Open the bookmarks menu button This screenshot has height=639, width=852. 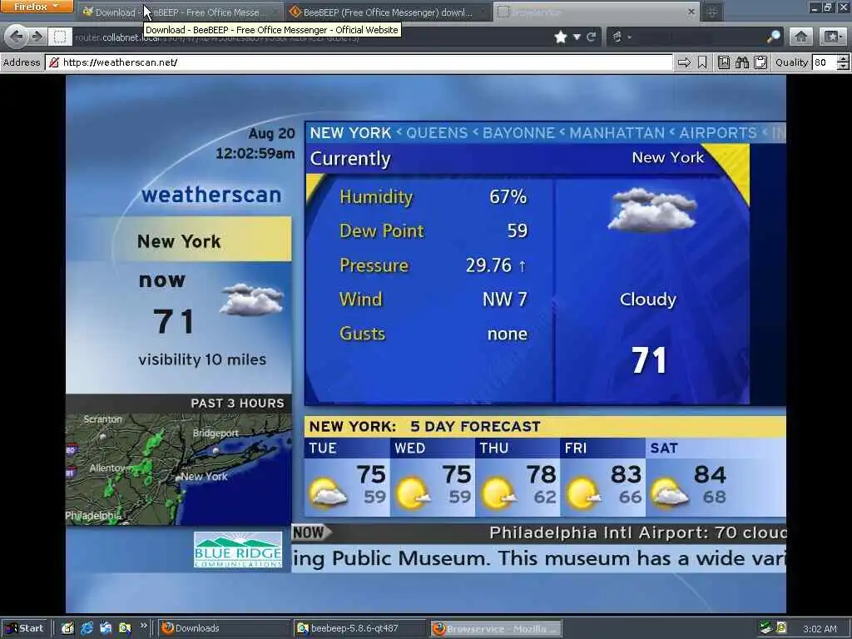point(832,37)
